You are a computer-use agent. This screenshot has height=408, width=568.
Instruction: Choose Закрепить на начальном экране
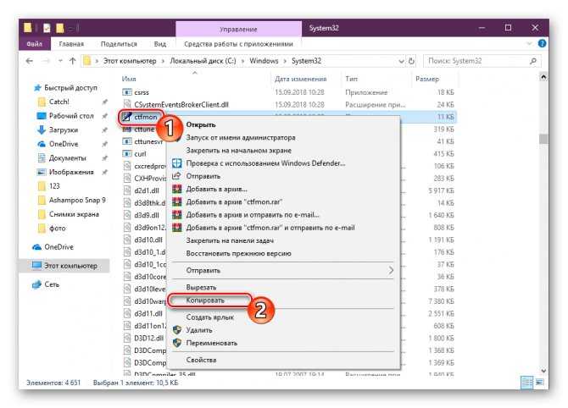pos(239,151)
